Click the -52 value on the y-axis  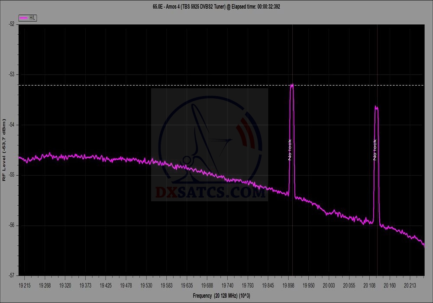[12, 24]
